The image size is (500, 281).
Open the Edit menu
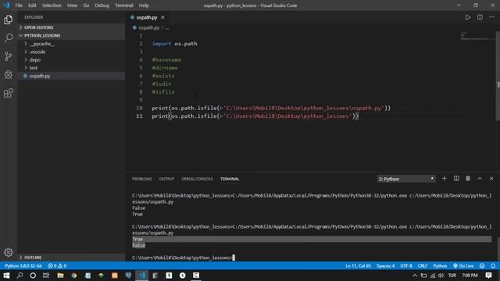point(32,5)
